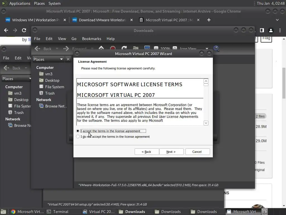This screenshot has width=286, height=215.
Task: Open Bookmarks menu in Downloads window
Action: (x=91, y=39)
